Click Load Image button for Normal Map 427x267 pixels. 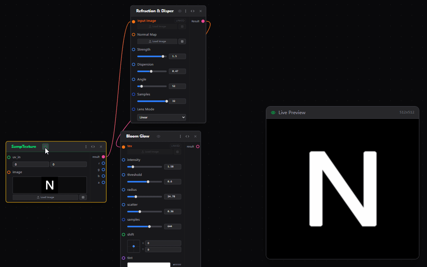pyautogui.click(x=157, y=41)
